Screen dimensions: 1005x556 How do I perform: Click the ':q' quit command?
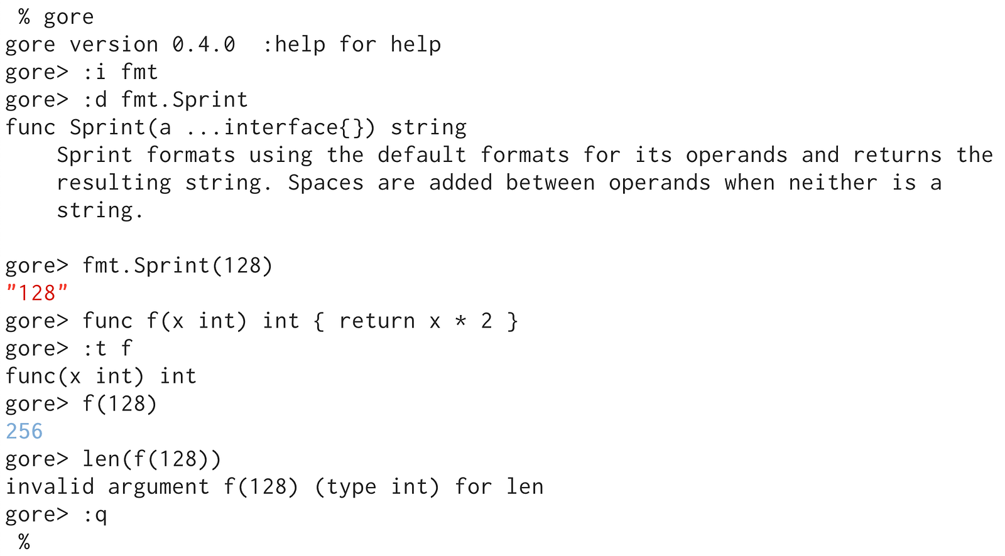pyautogui.click(x=95, y=515)
